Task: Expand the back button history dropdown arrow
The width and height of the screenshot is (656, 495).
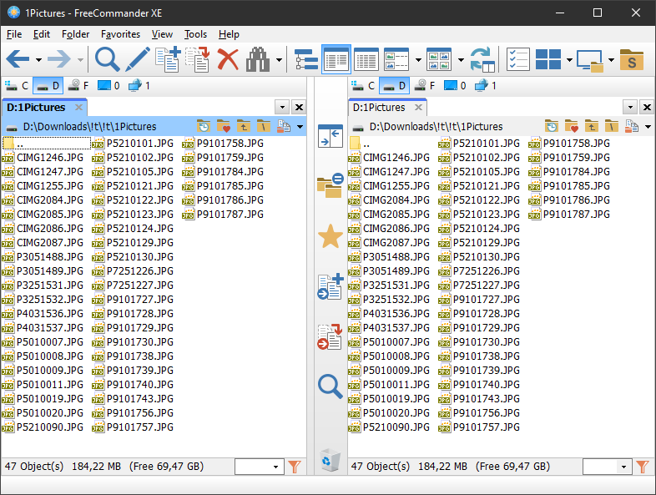Action: pyautogui.click(x=38, y=60)
